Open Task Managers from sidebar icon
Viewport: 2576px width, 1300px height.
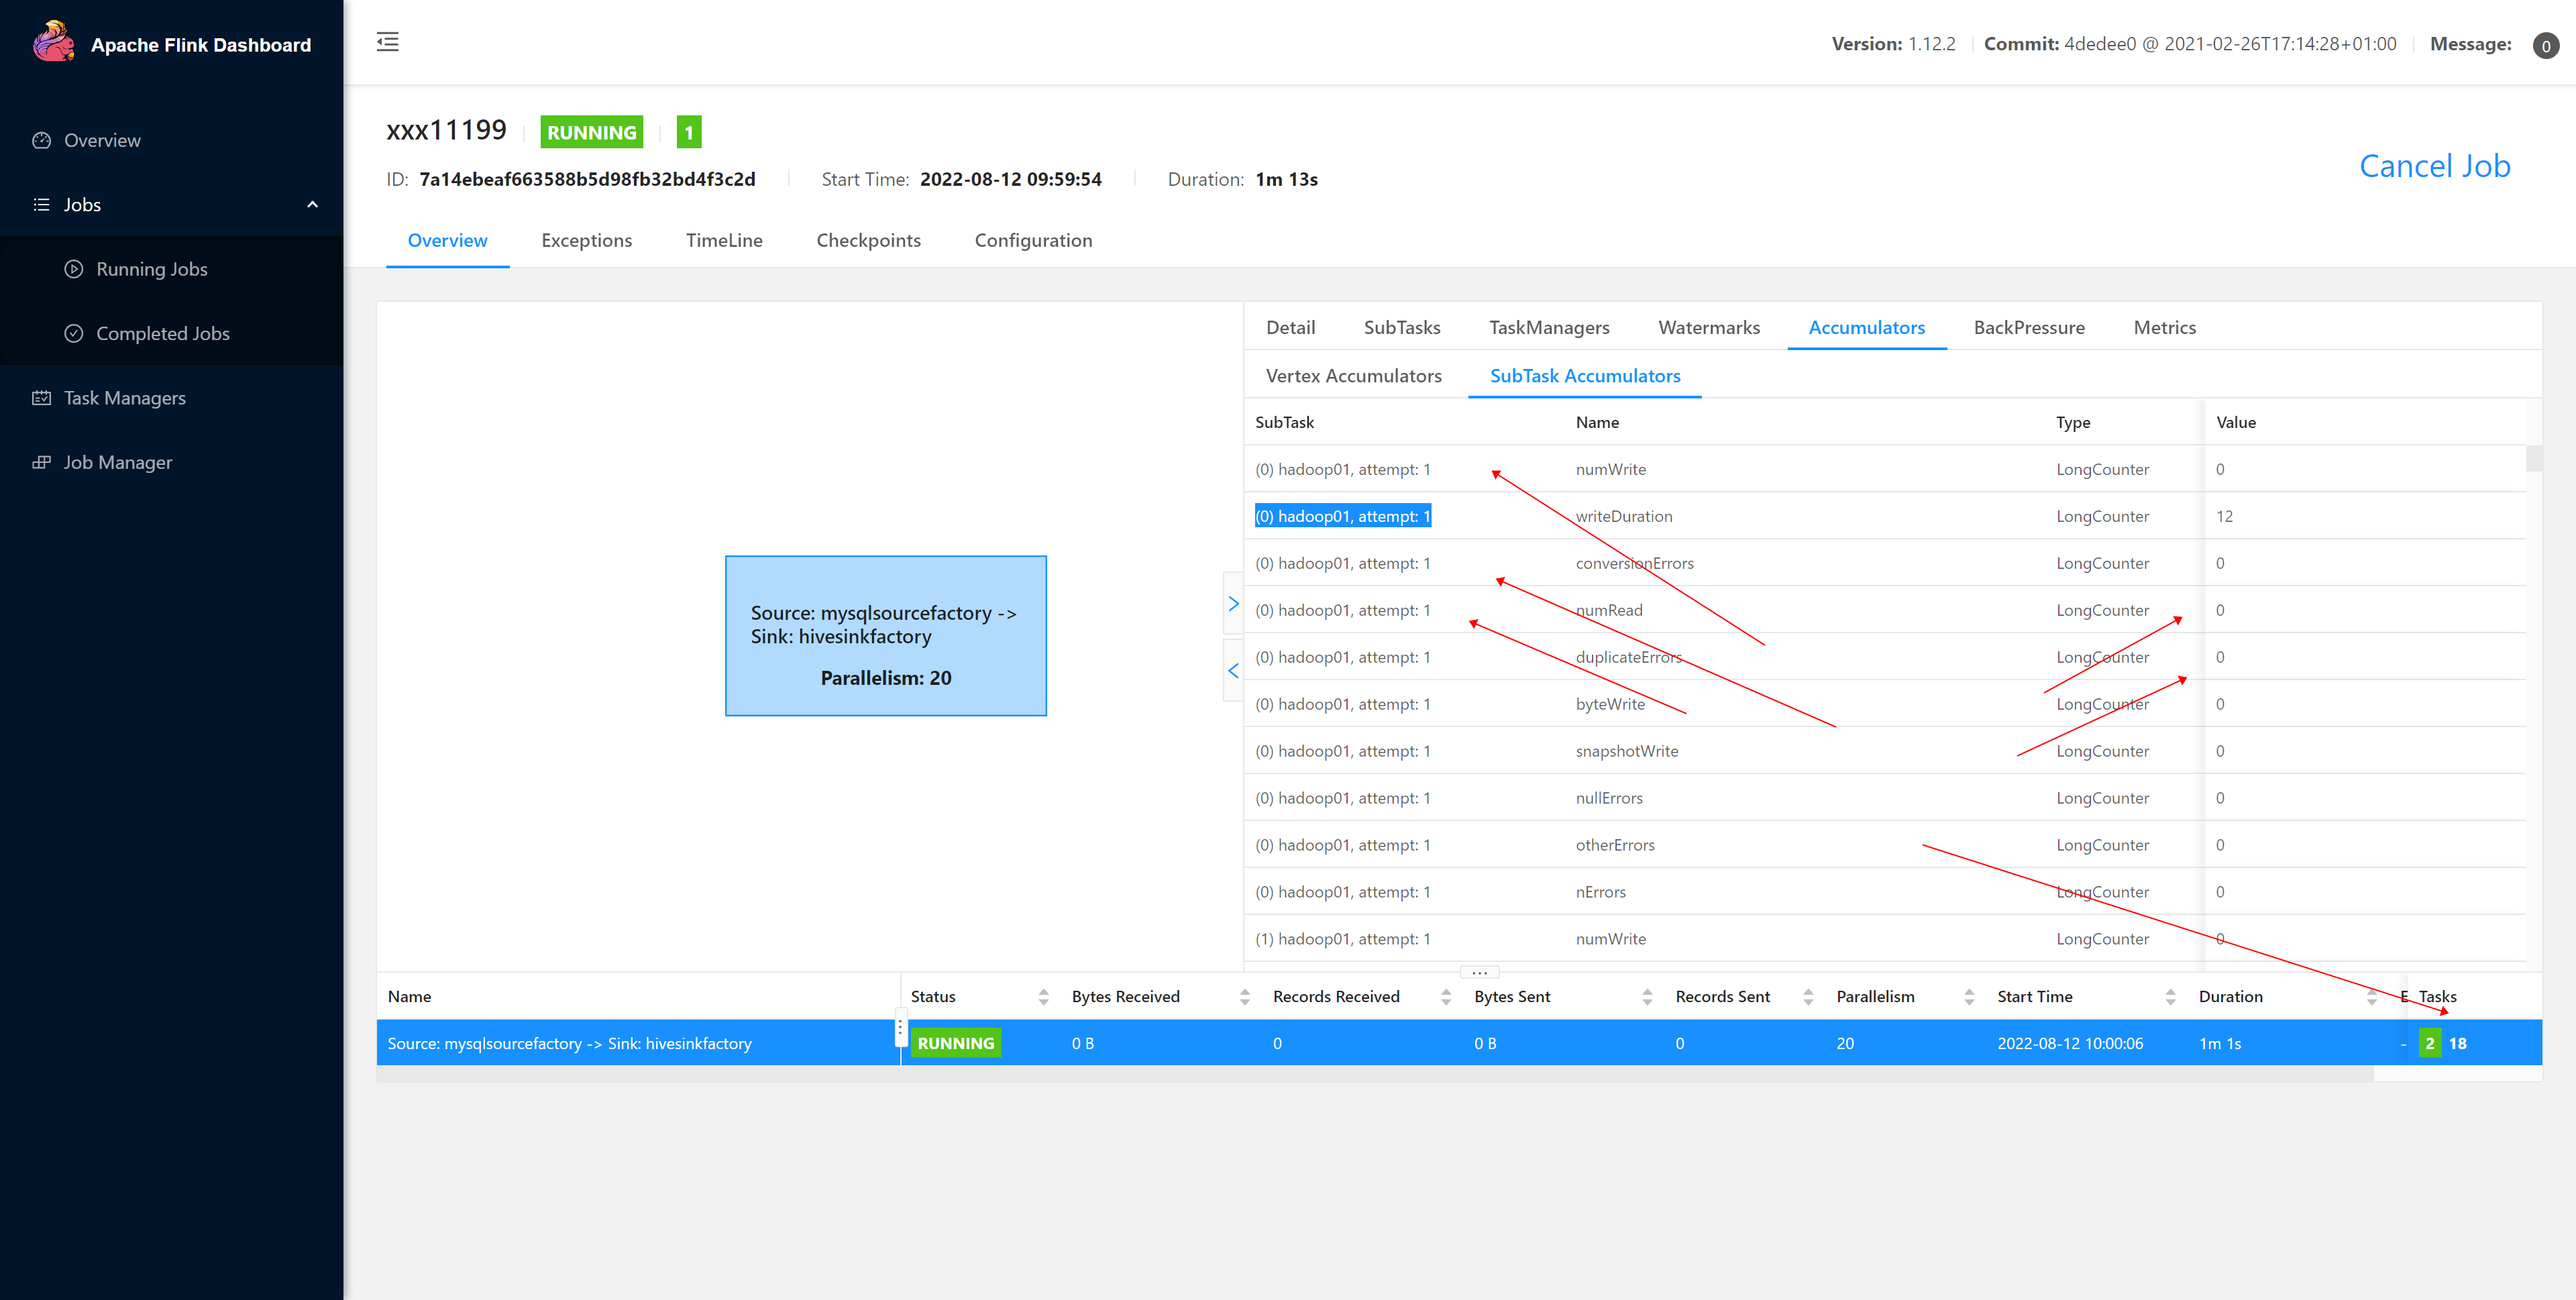pos(41,398)
